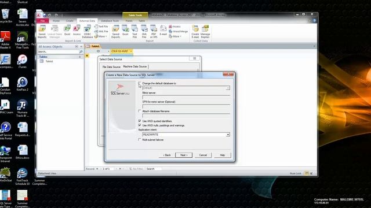Open the File tab
Image resolution: width=371 pixels, height=208 pixels.
(x=42, y=21)
